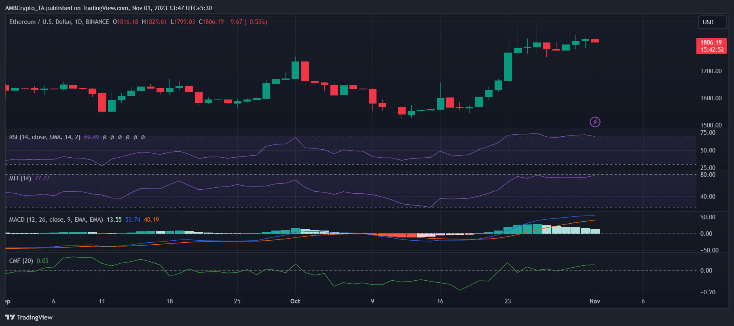This screenshot has height=326, width=734.
Task: Click the blue MACD value 53.74
Action: 133,220
